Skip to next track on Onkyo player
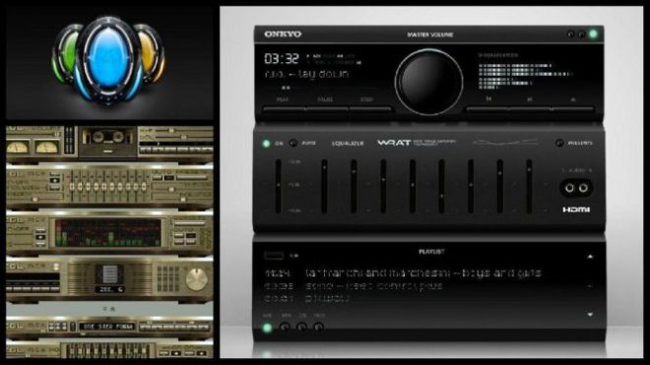The height and width of the screenshot is (365, 650). [x=530, y=109]
